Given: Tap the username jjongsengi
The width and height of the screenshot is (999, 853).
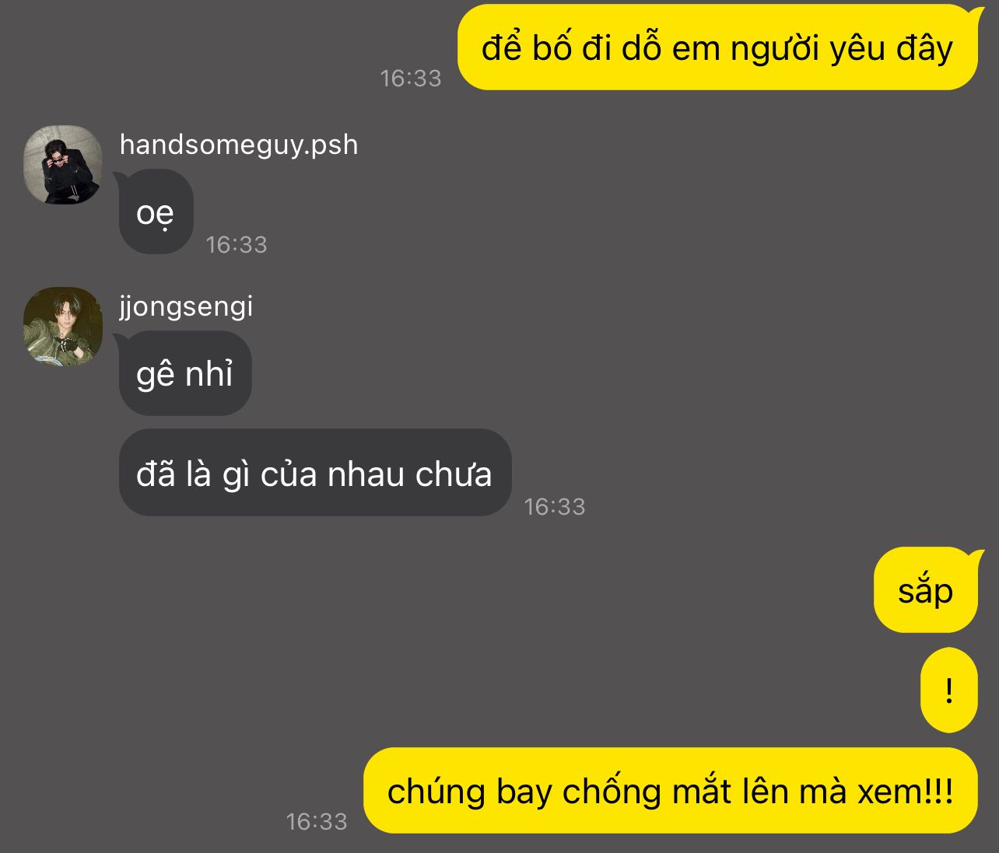Looking at the screenshot, I should (x=186, y=306).
